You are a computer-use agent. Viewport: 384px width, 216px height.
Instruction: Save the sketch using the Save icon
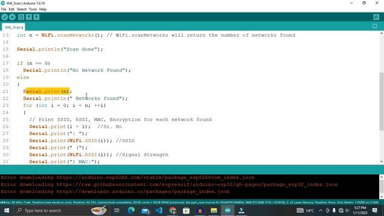tap(37, 17)
